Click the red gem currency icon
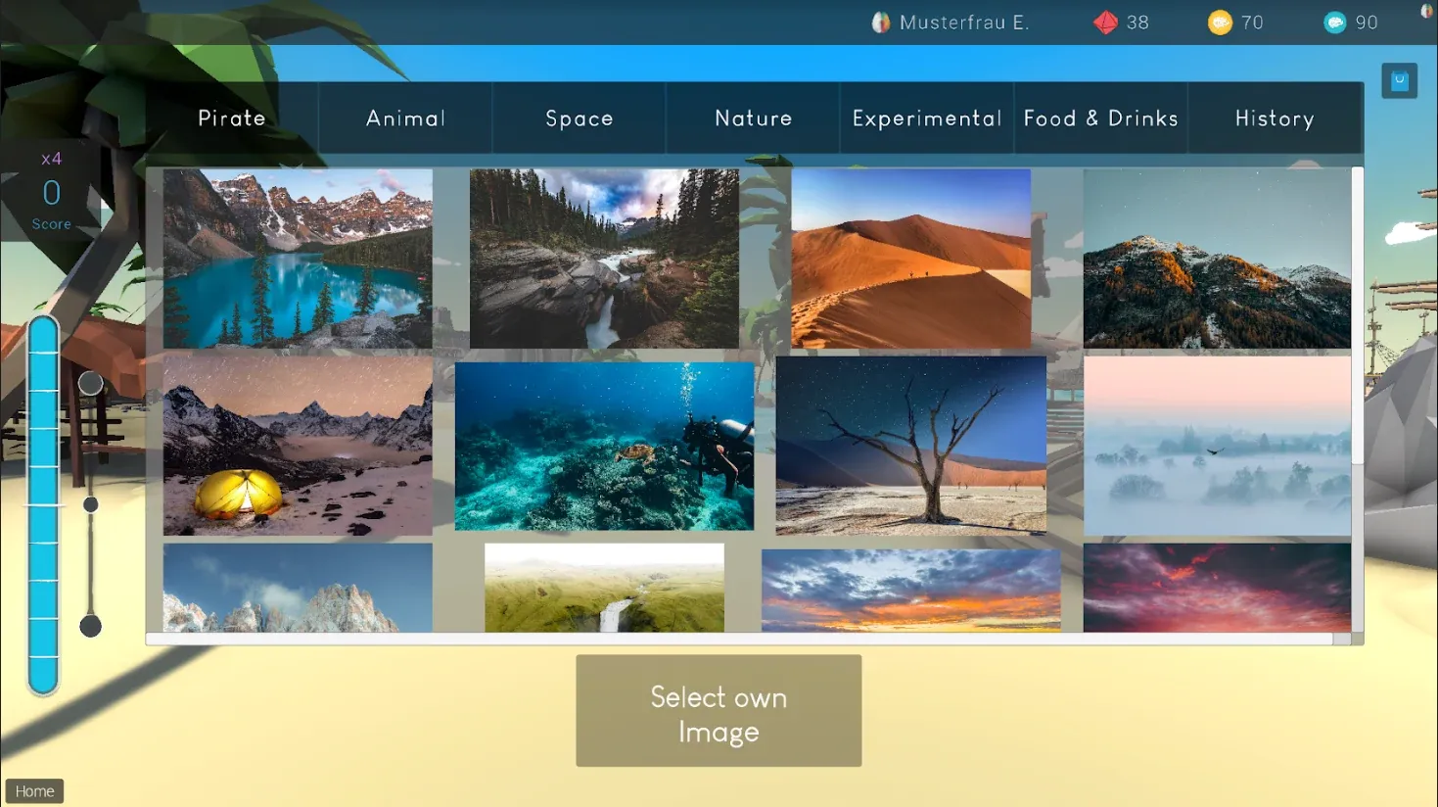 pos(1105,23)
